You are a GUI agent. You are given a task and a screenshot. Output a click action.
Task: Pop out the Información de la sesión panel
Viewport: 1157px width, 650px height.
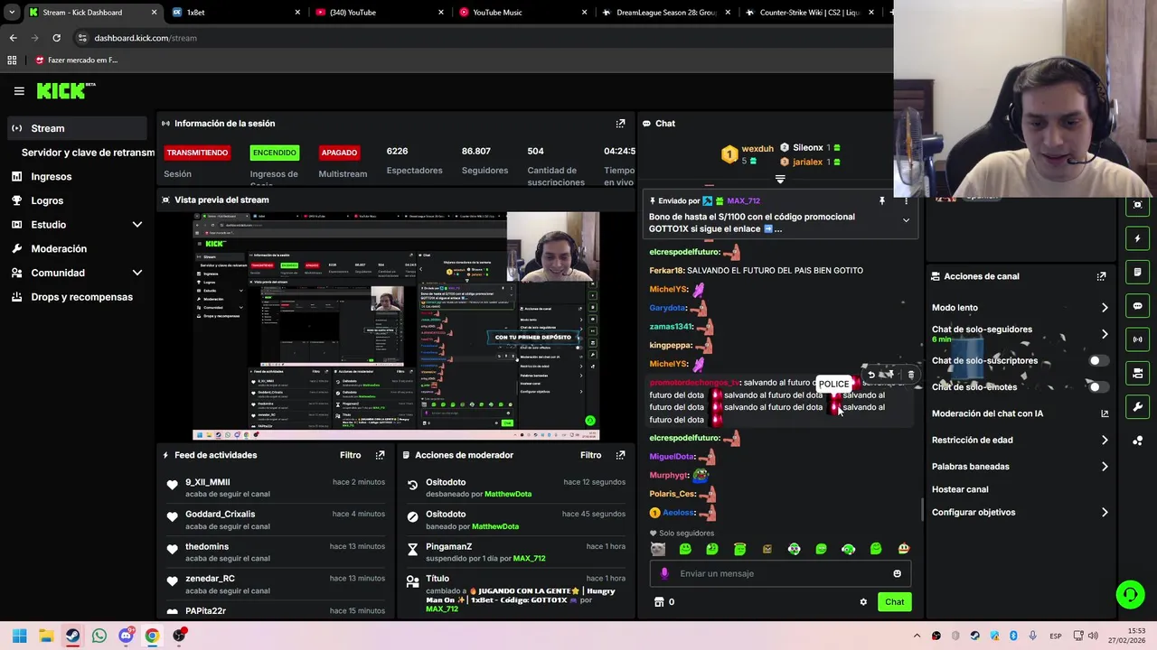(x=620, y=124)
